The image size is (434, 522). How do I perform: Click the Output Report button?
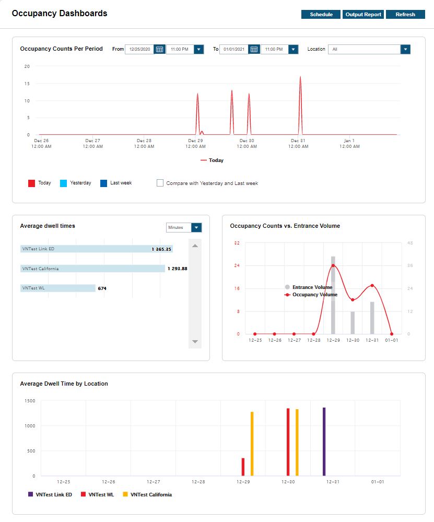(363, 15)
